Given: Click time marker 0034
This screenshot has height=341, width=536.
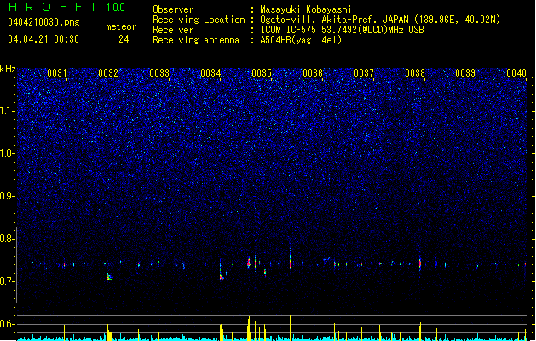Looking at the screenshot, I should tap(210, 73).
